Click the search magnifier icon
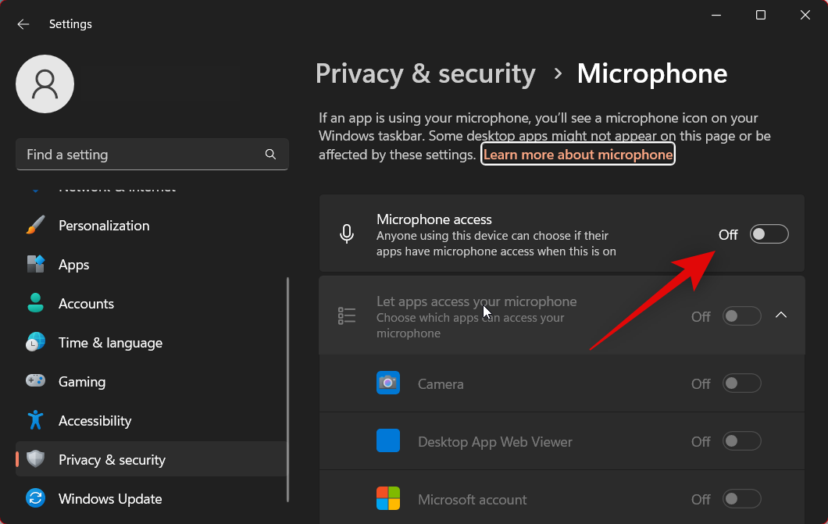The image size is (828, 524). tap(270, 155)
